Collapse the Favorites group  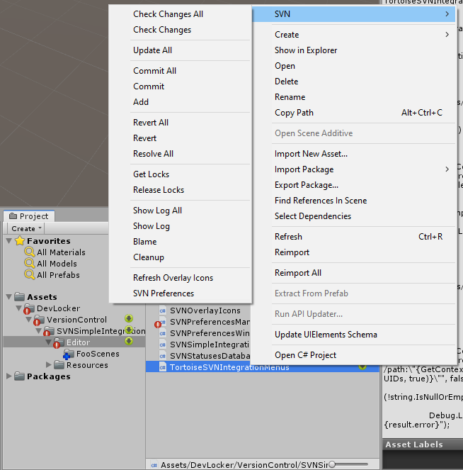click(9, 241)
